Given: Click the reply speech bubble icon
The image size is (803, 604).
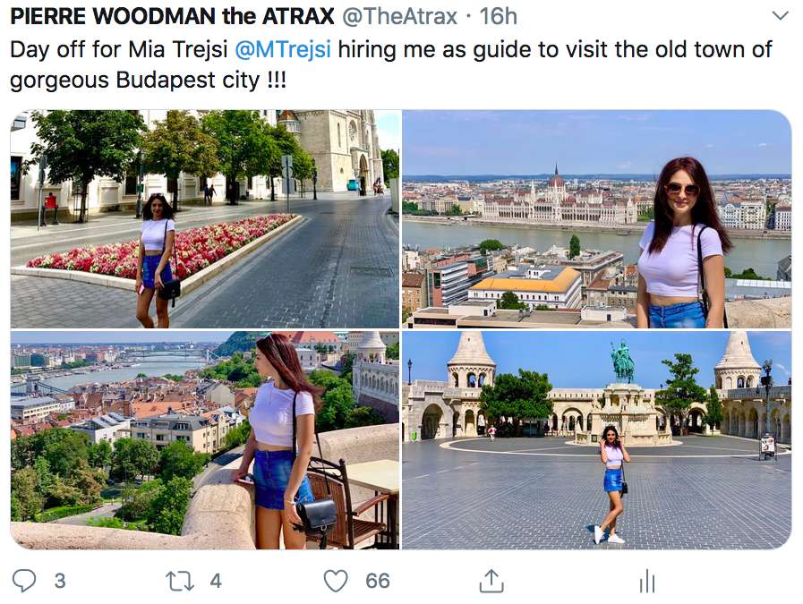Looking at the screenshot, I should tap(24, 581).
